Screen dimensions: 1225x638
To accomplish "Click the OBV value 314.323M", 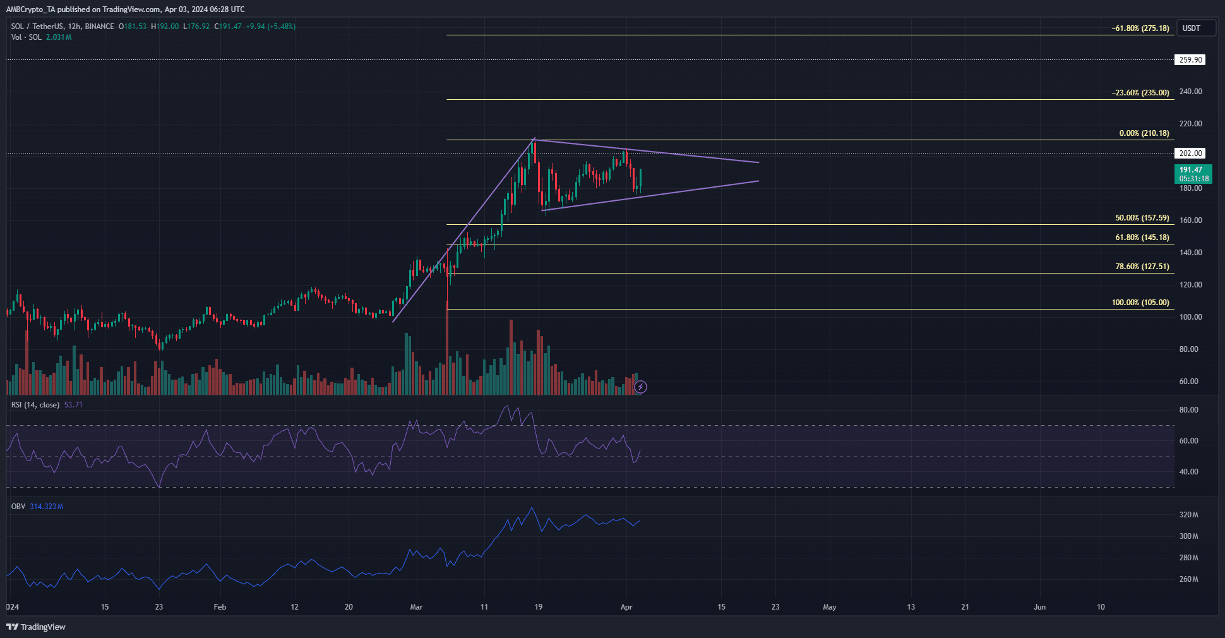I will [x=47, y=507].
